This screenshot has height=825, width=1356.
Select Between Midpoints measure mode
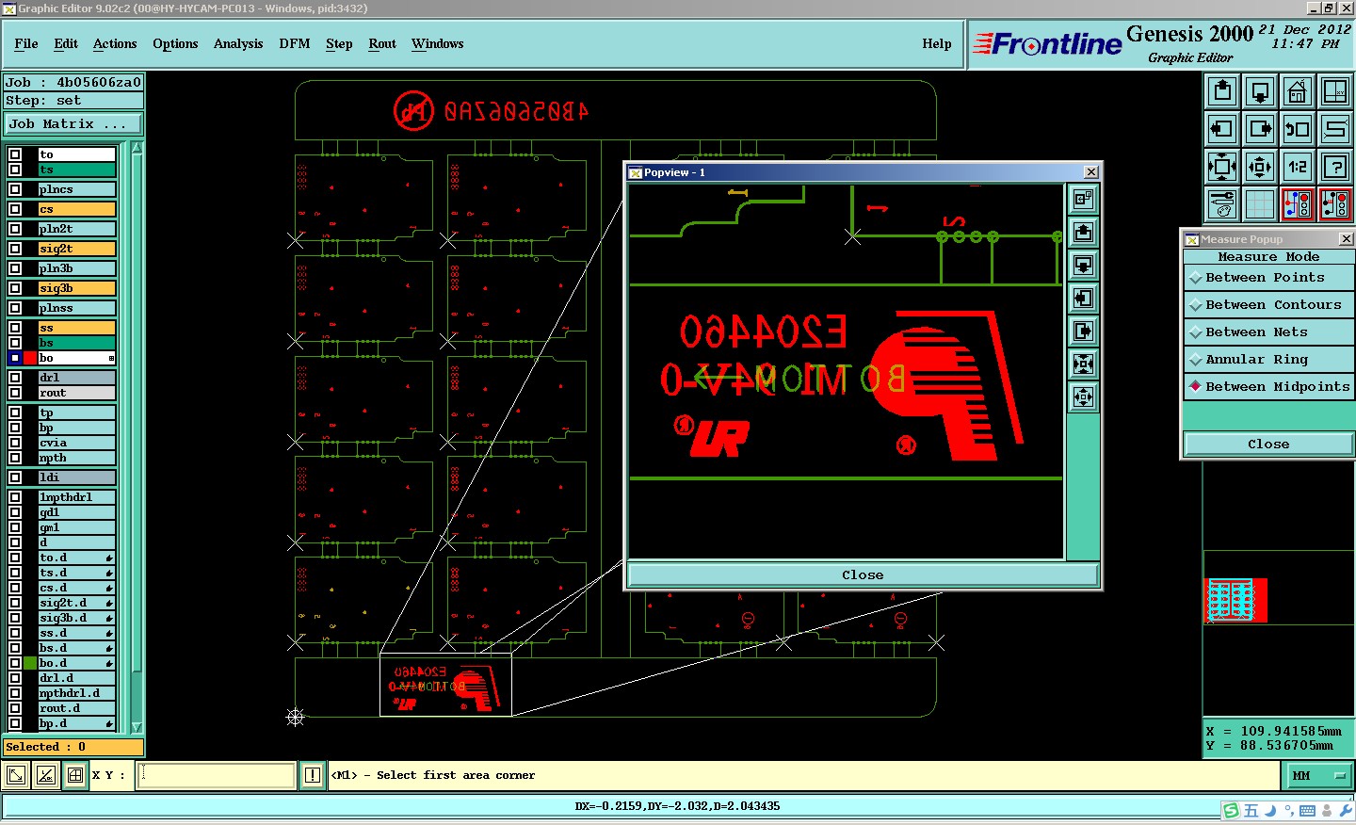1268,387
